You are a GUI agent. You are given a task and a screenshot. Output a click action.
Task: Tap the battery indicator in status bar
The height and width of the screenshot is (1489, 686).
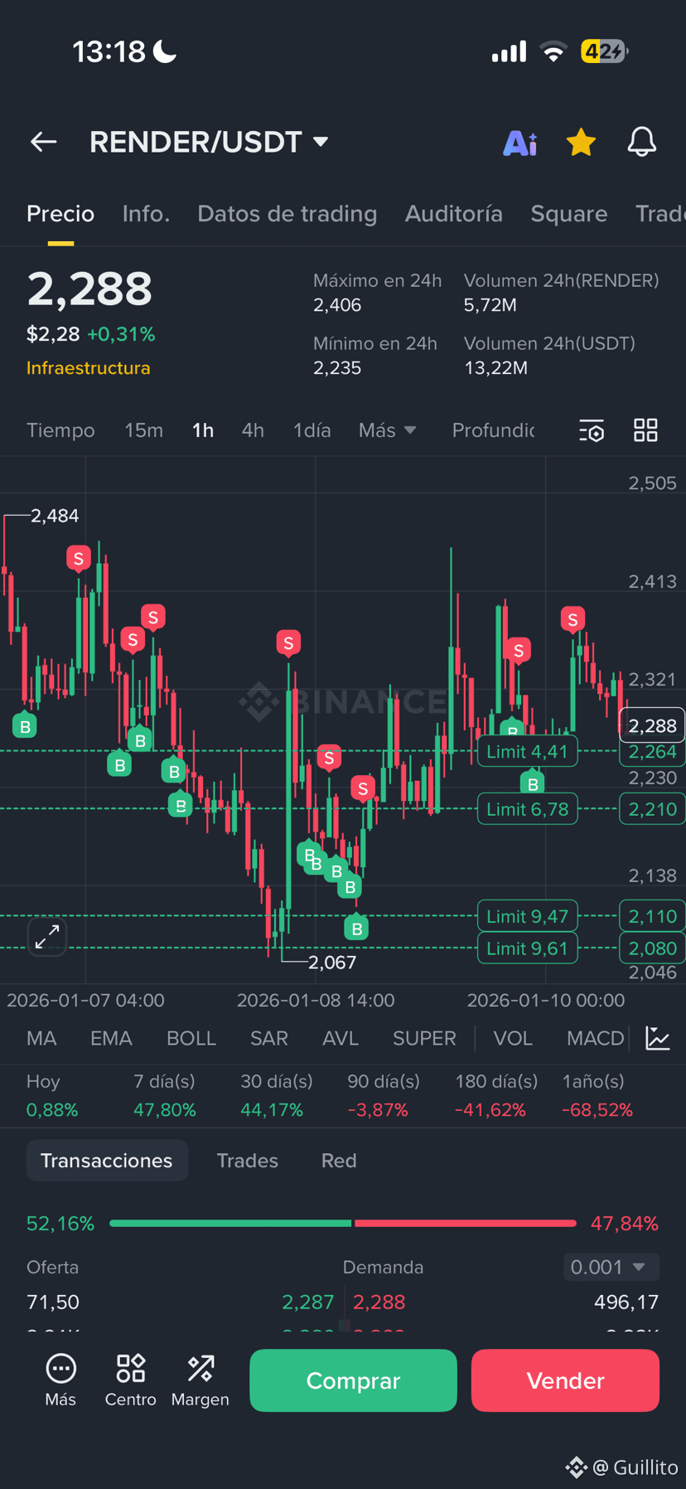[x=605, y=51]
